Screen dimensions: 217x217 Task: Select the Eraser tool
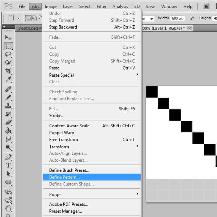(8, 123)
